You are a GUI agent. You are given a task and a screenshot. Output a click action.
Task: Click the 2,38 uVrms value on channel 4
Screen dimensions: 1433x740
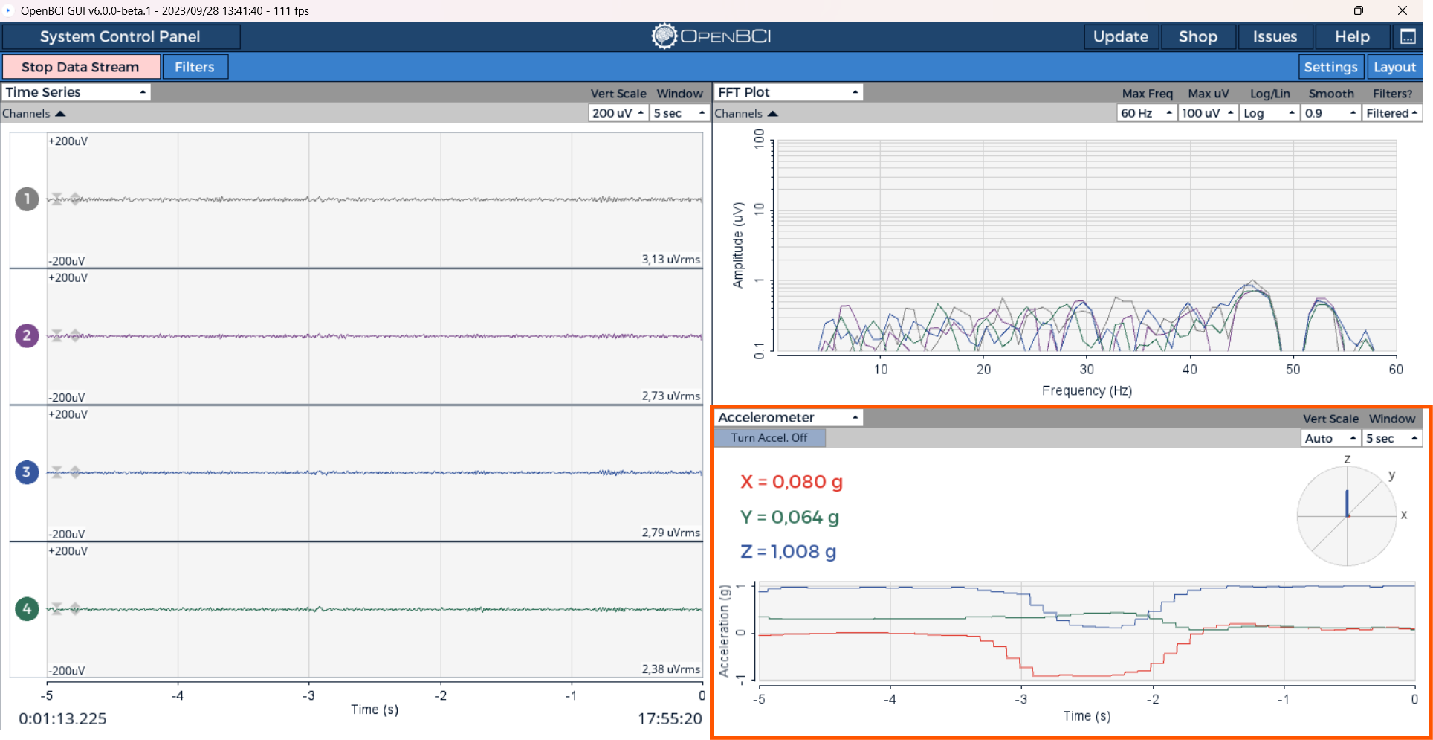pos(671,669)
